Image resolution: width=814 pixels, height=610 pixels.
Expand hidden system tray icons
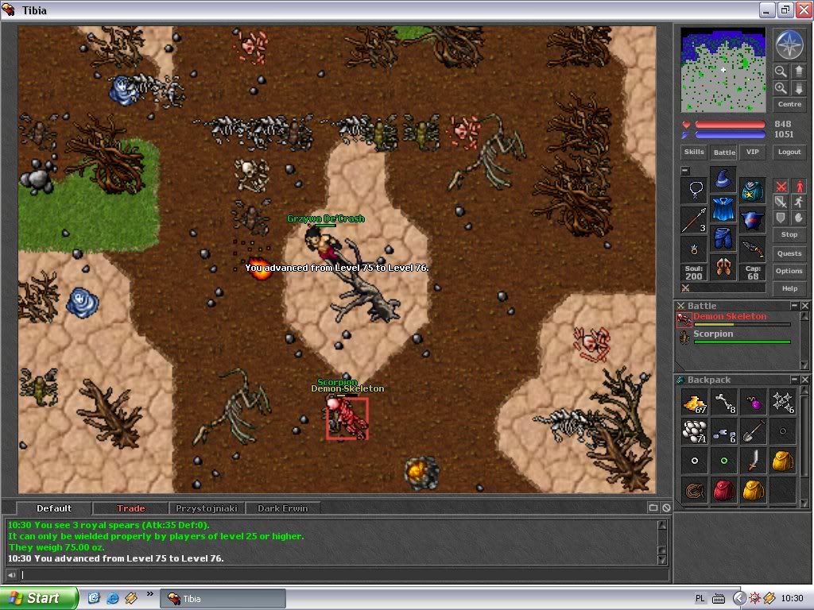[x=739, y=598]
